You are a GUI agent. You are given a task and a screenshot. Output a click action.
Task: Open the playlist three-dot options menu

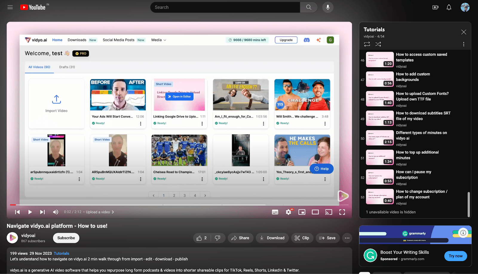463,44
